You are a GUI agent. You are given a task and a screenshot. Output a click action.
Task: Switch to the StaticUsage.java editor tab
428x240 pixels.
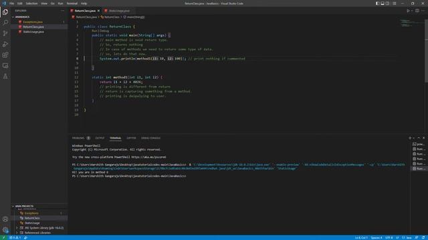point(119,11)
